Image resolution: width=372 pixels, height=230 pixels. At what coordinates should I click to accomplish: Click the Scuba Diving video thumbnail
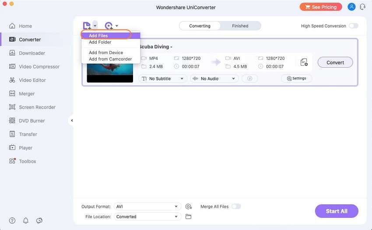tap(110, 72)
